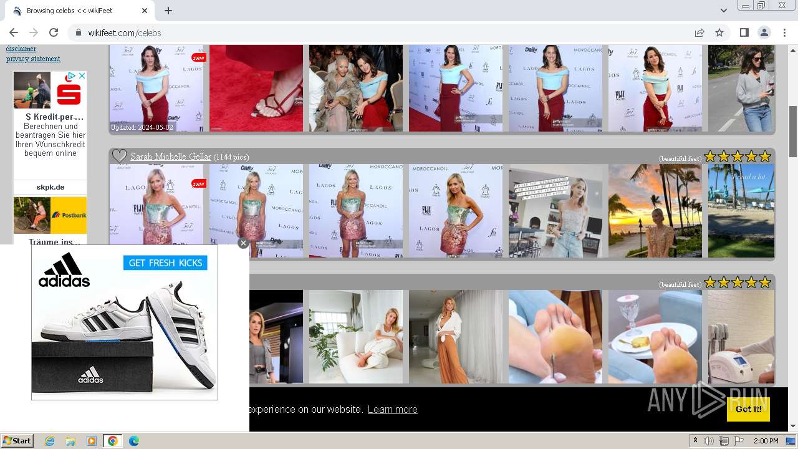Image resolution: width=798 pixels, height=449 pixels.
Task: Close the adidas ad popup
Action: (x=243, y=243)
